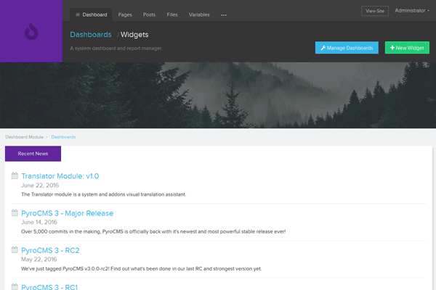The width and height of the screenshot is (436, 290).
Task: Click the New Widget button
Action: 407,48
